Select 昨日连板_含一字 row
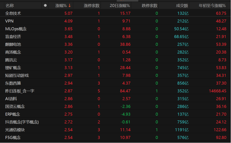The image size is (231, 143). [x=116, y=91]
